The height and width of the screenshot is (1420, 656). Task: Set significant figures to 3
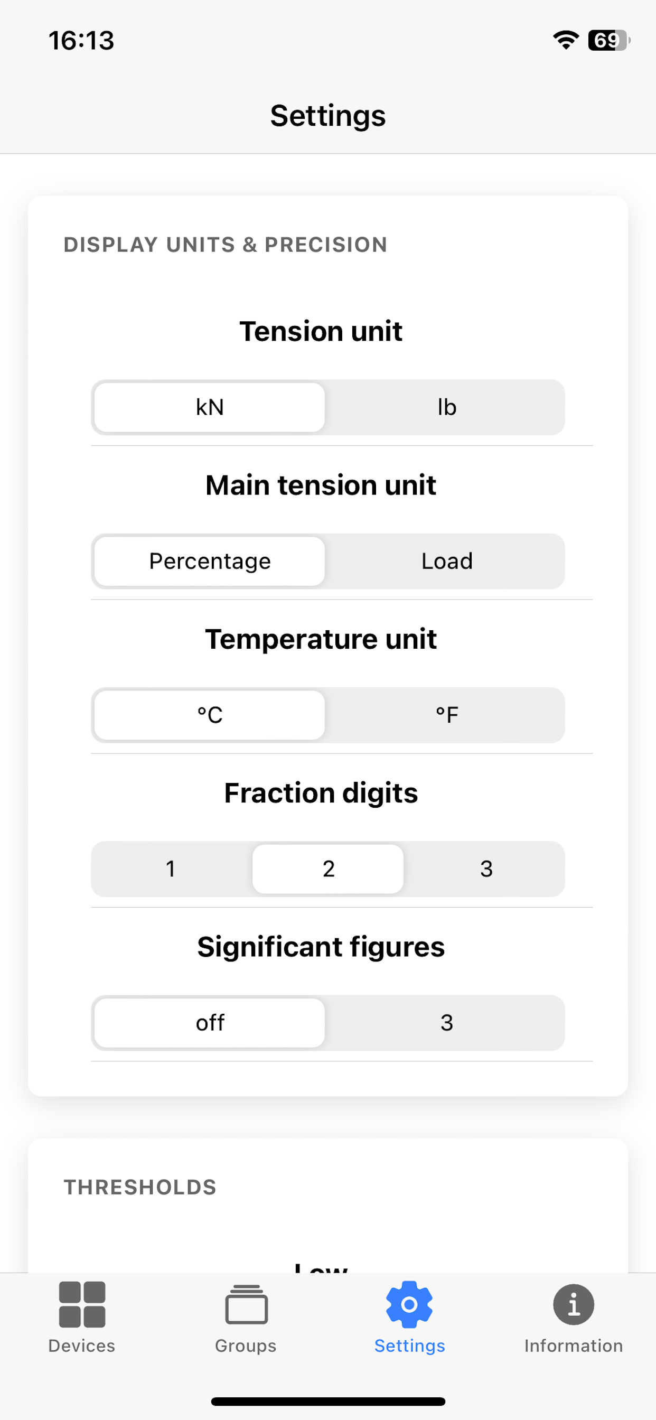[x=446, y=1023]
